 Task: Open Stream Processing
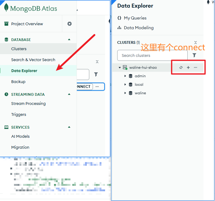click(28, 103)
